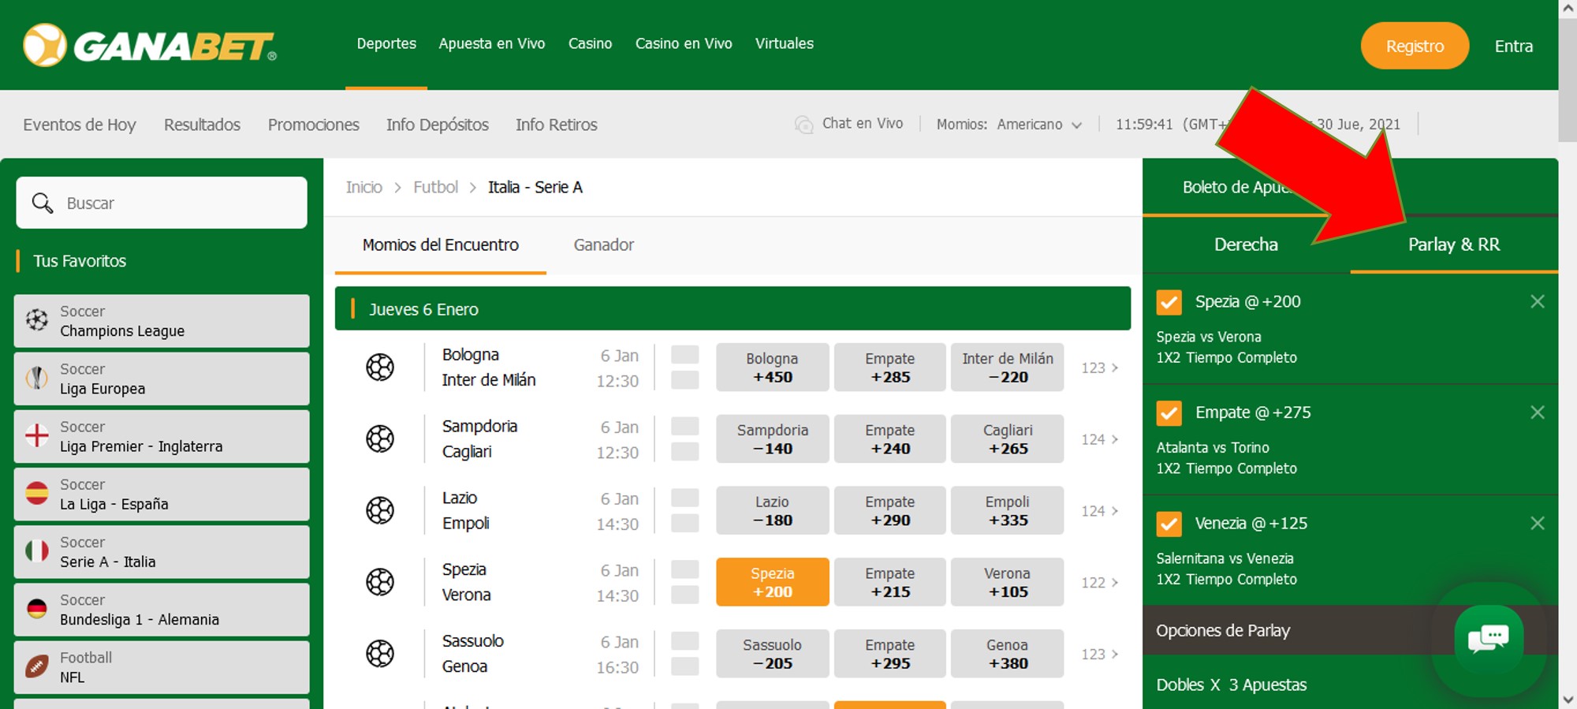Select the Derecha bet slip tab
1577x709 pixels.
point(1246,244)
